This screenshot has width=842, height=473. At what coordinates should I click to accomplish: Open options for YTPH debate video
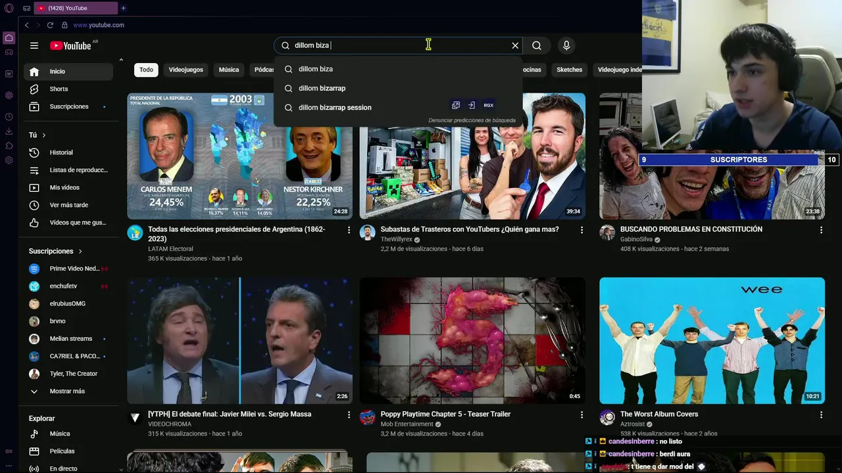(349, 415)
